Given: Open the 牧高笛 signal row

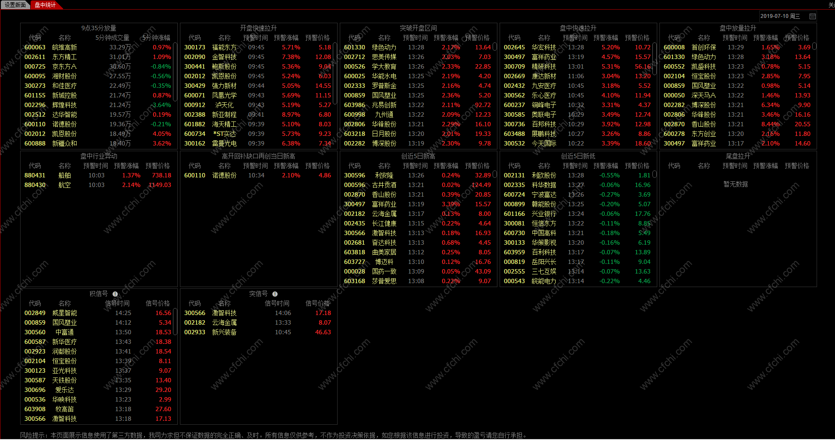Looking at the screenshot, I should point(98,409).
